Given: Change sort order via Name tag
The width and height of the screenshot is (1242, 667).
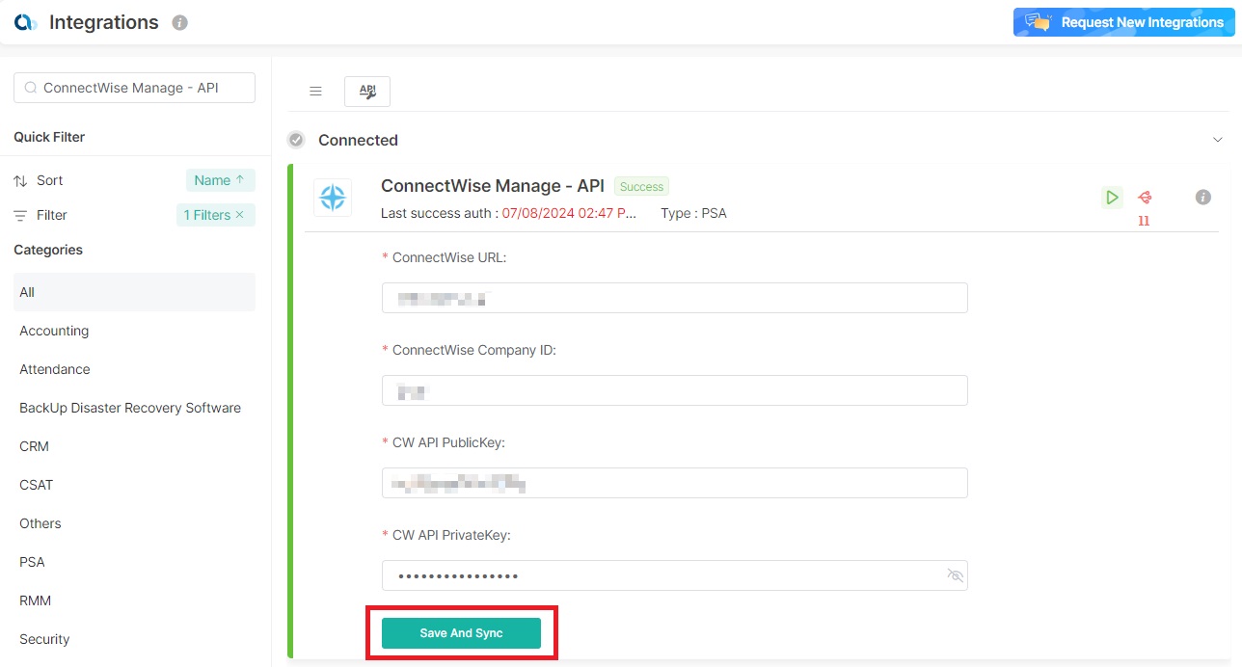Looking at the screenshot, I should [220, 180].
